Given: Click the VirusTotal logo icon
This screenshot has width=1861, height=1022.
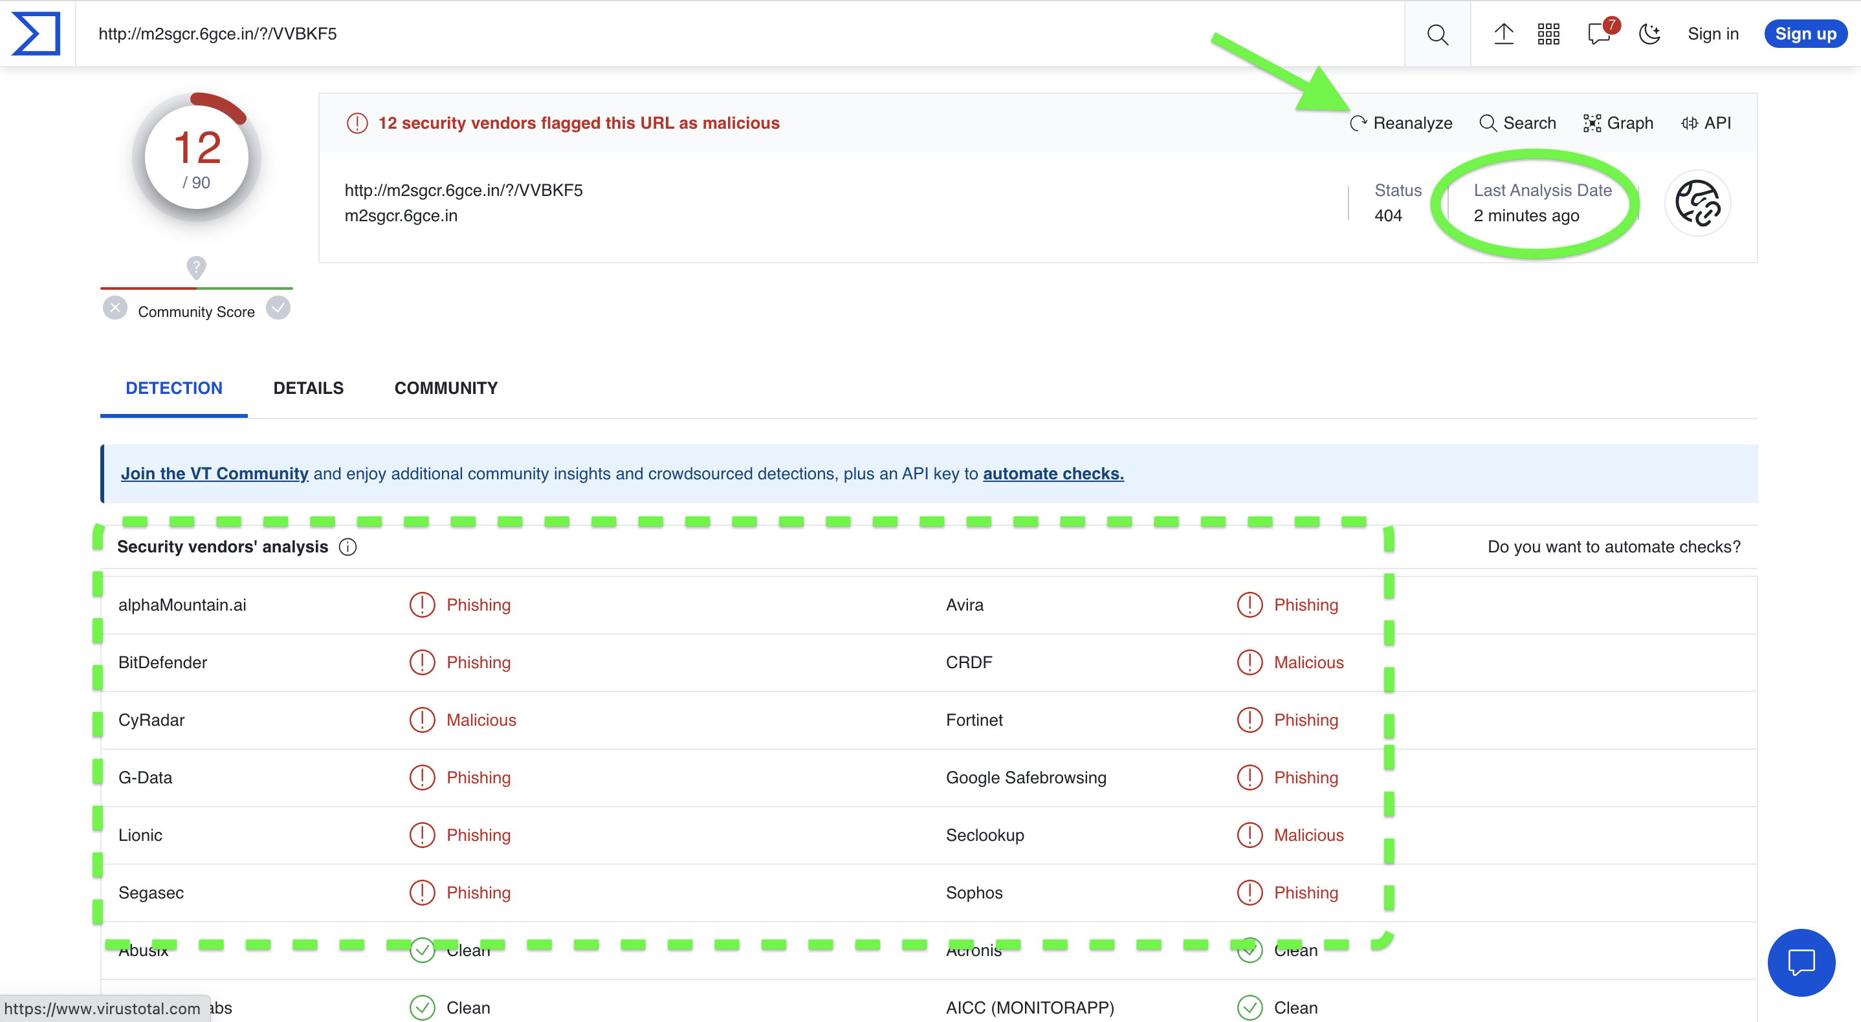Looking at the screenshot, I should (36, 33).
